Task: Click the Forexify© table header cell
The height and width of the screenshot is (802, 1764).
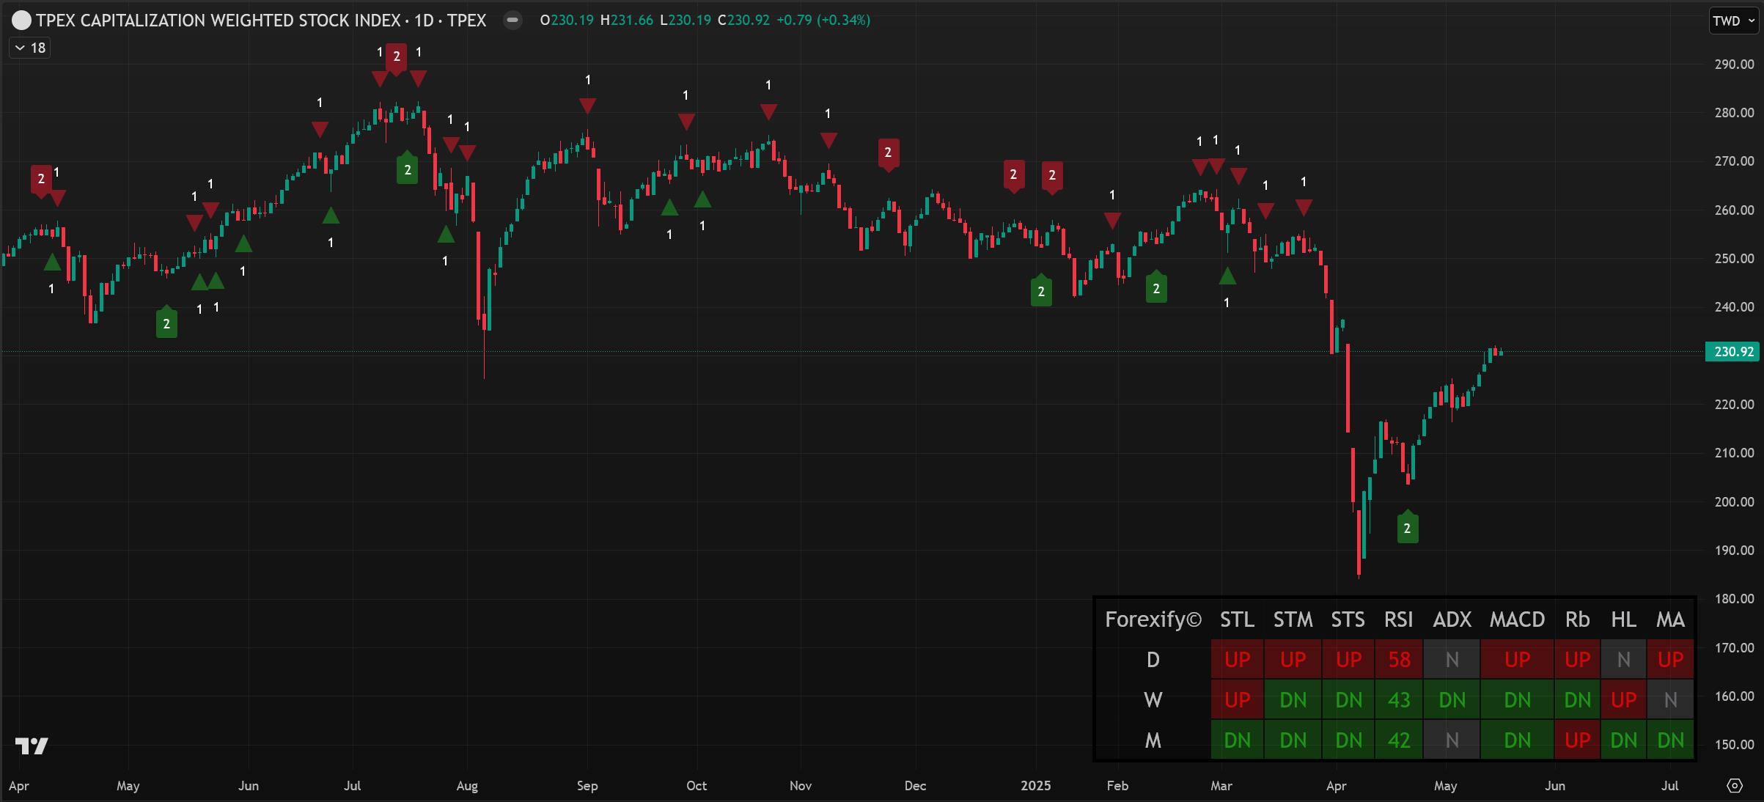Action: (1153, 620)
